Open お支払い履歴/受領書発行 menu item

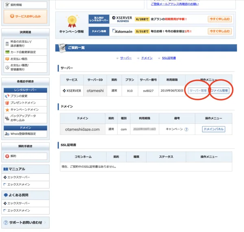coord(25,68)
